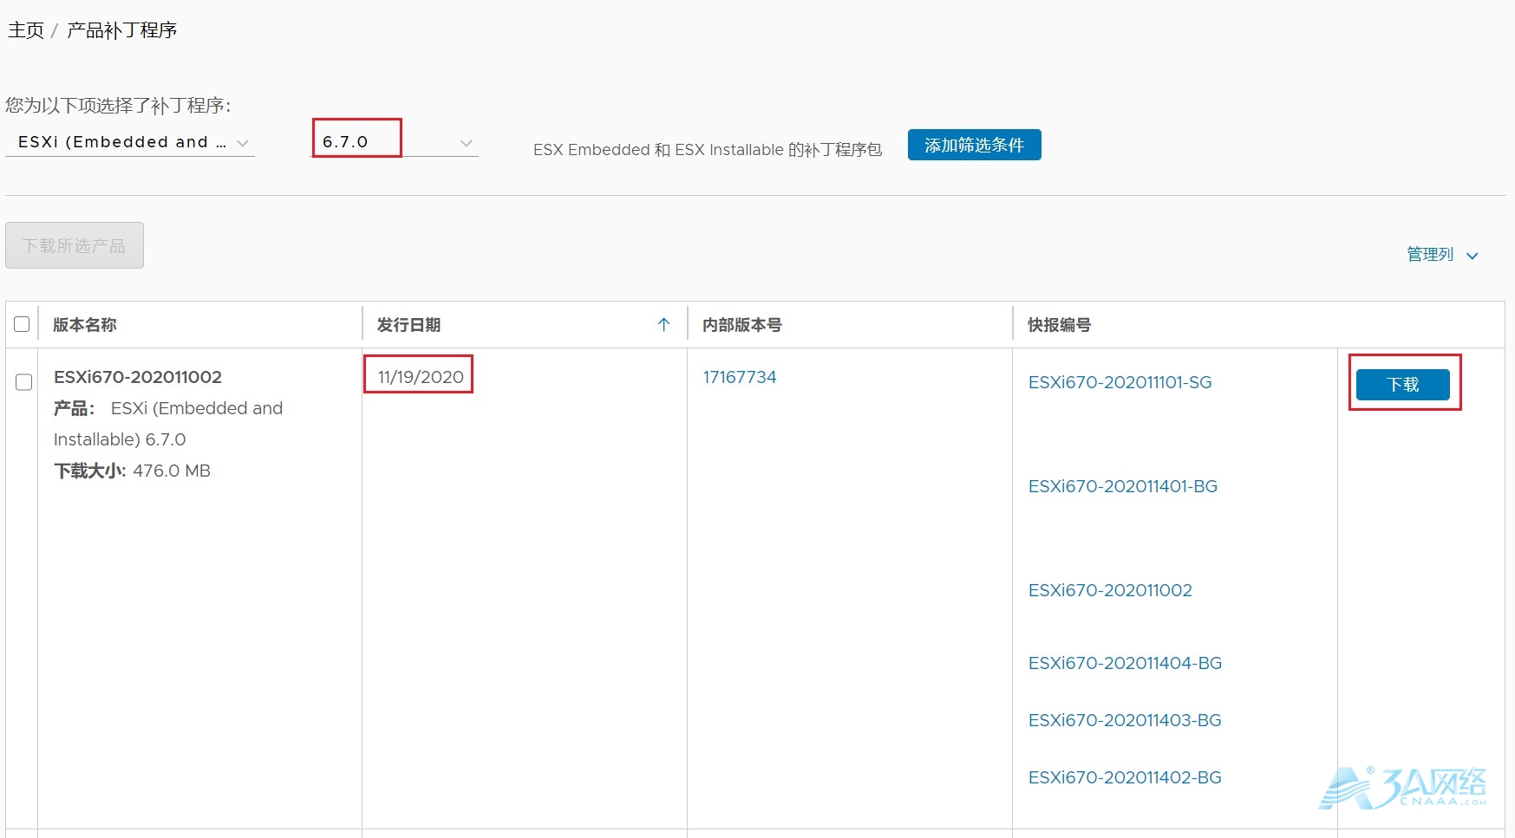Open the 6.7.0 version dropdown
This screenshot has width=1515, height=838.
click(x=395, y=142)
